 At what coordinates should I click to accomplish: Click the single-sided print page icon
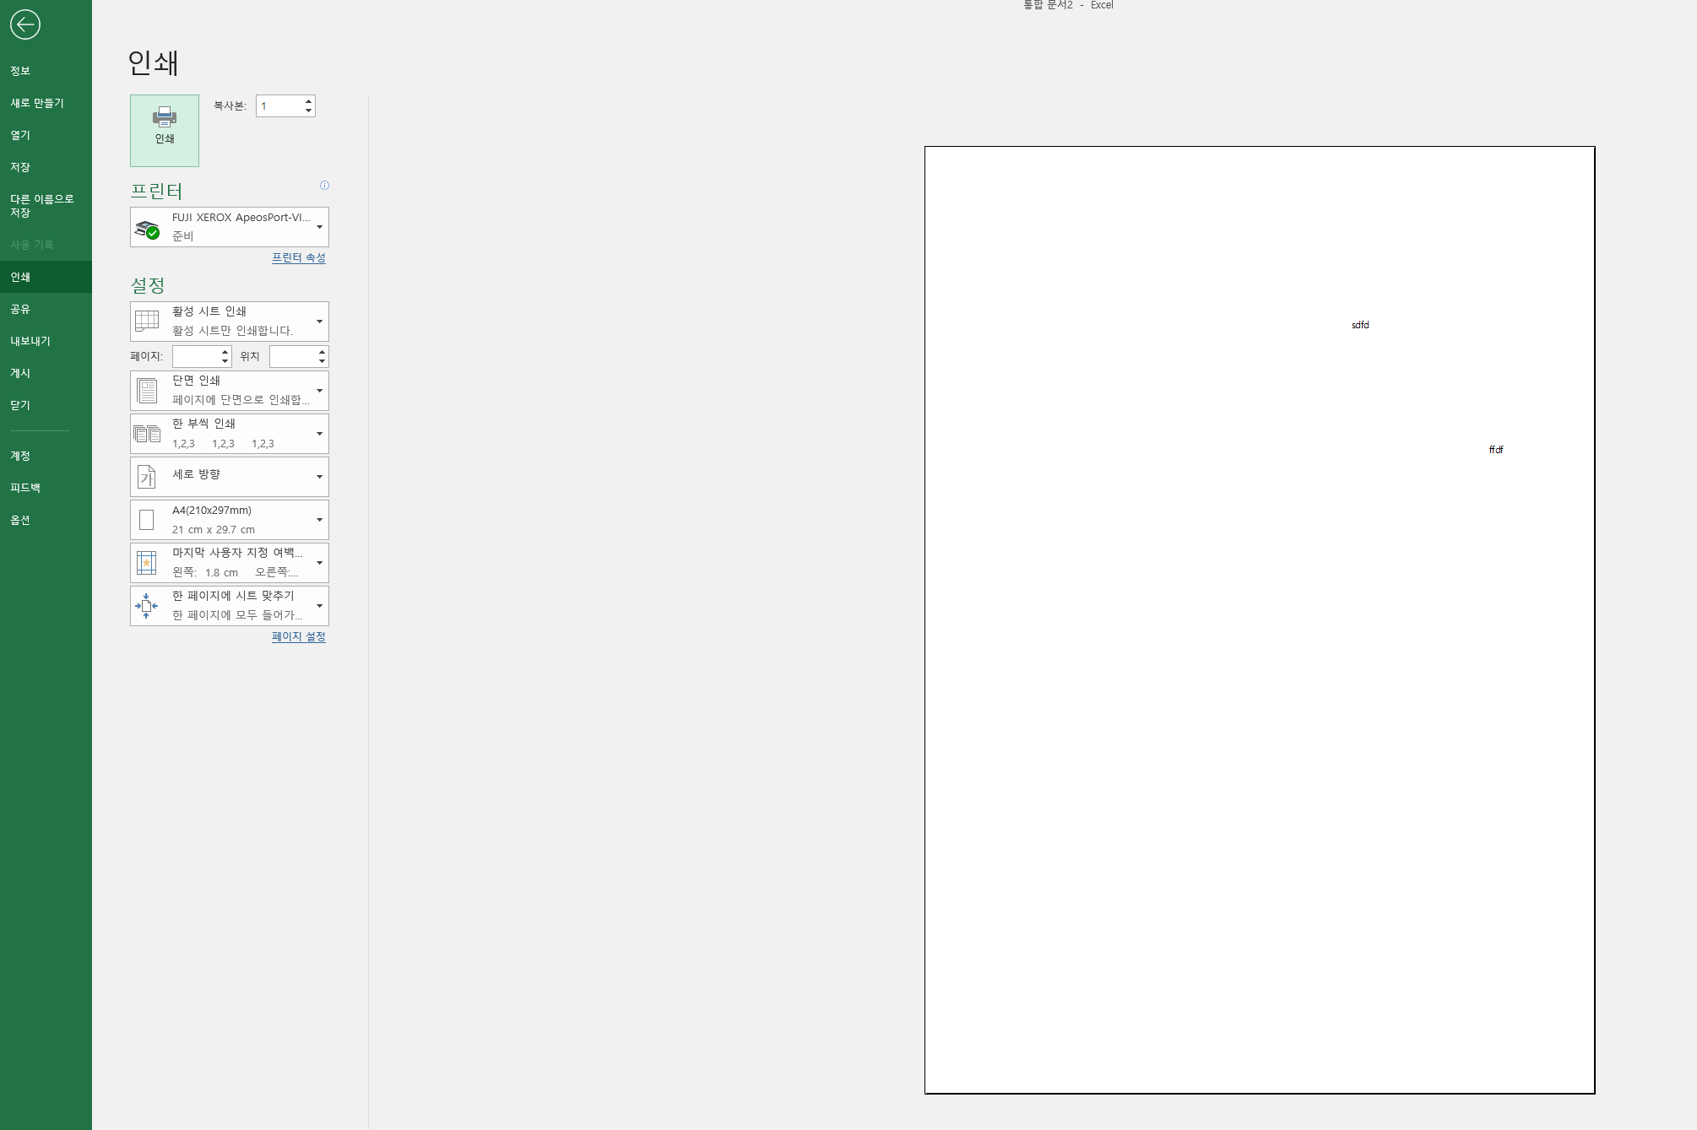click(147, 391)
